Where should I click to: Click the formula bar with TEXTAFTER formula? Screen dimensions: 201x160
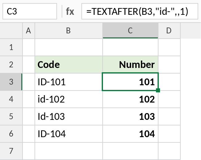coord(140,11)
